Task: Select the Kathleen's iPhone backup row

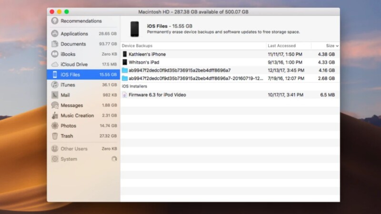Action: tap(230, 54)
